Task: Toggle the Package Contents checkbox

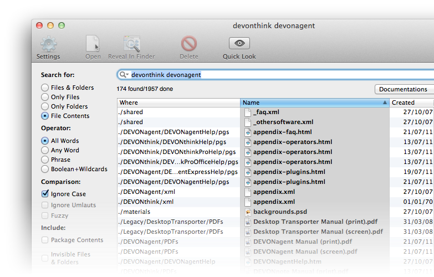Action: (x=45, y=240)
